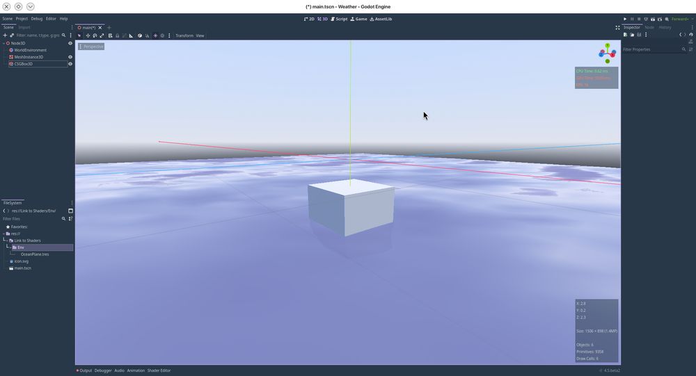Add a new child node
The width and height of the screenshot is (696, 376).
(6, 35)
